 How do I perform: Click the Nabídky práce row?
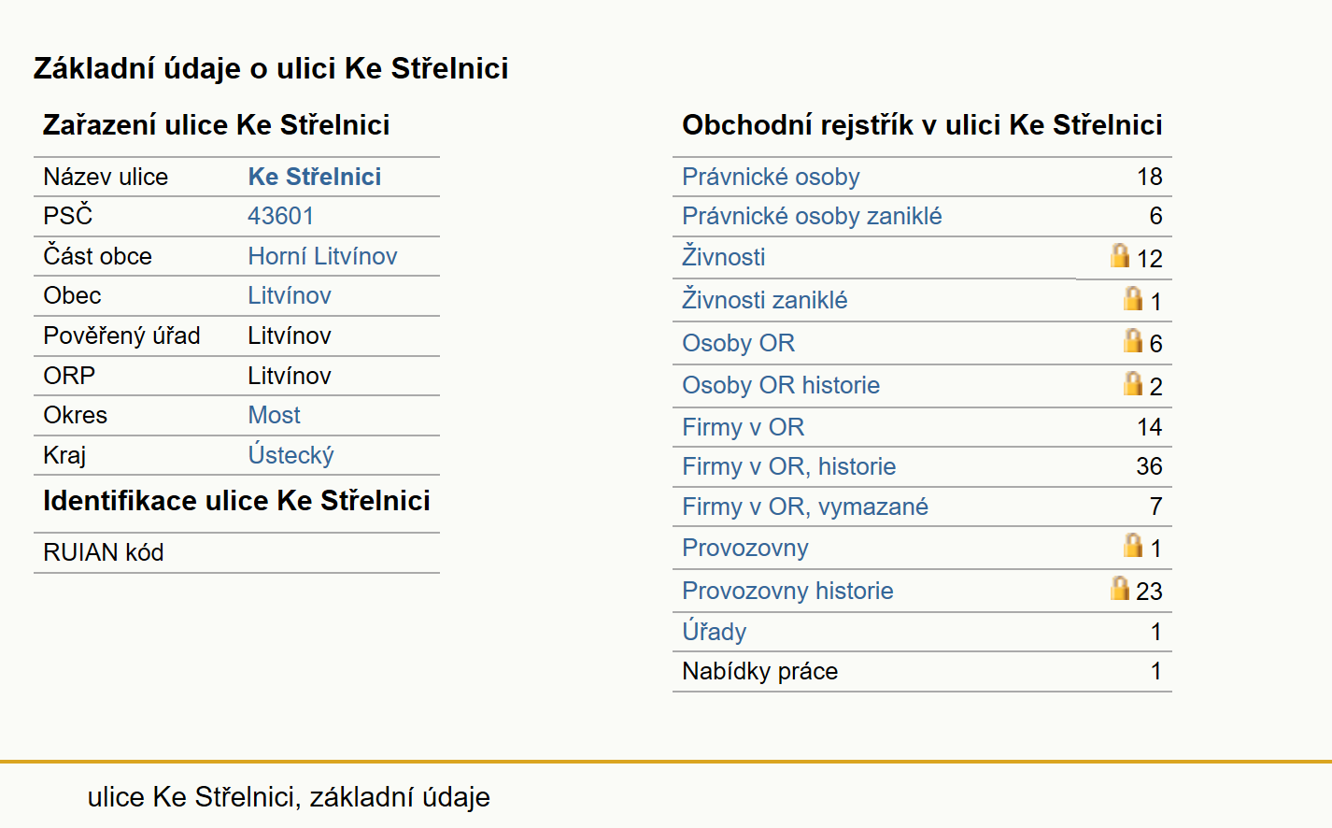(922, 671)
